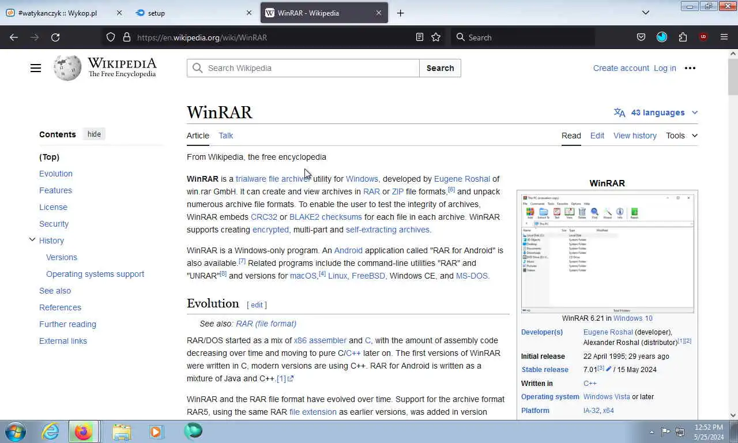
Task: Click the Create account link
Action: [621, 68]
